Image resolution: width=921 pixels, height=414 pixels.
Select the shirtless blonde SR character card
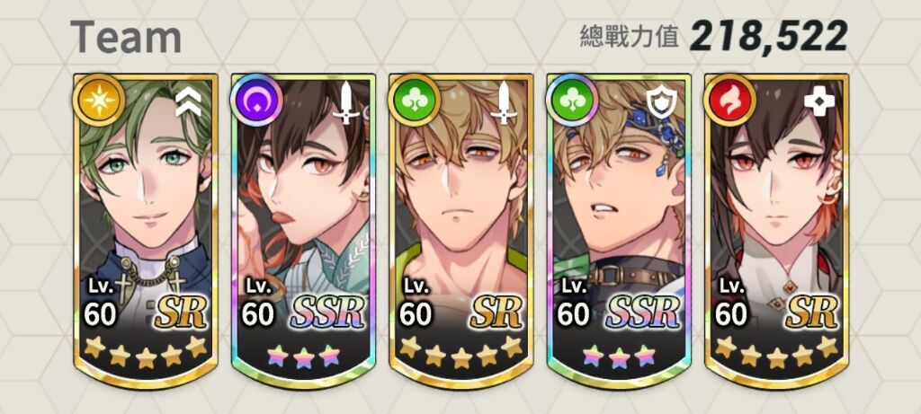(x=461, y=231)
